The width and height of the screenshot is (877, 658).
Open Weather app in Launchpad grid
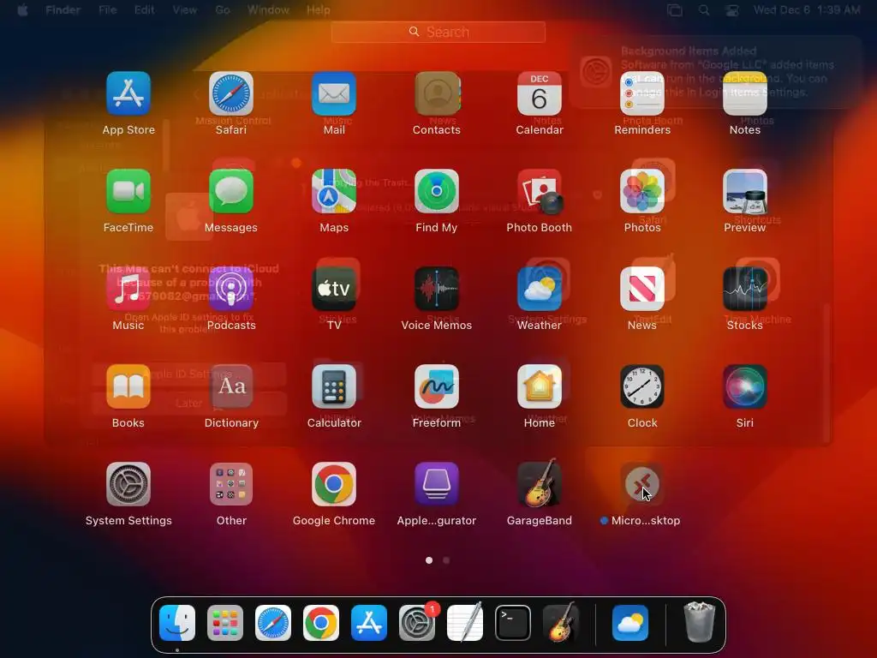540,289
